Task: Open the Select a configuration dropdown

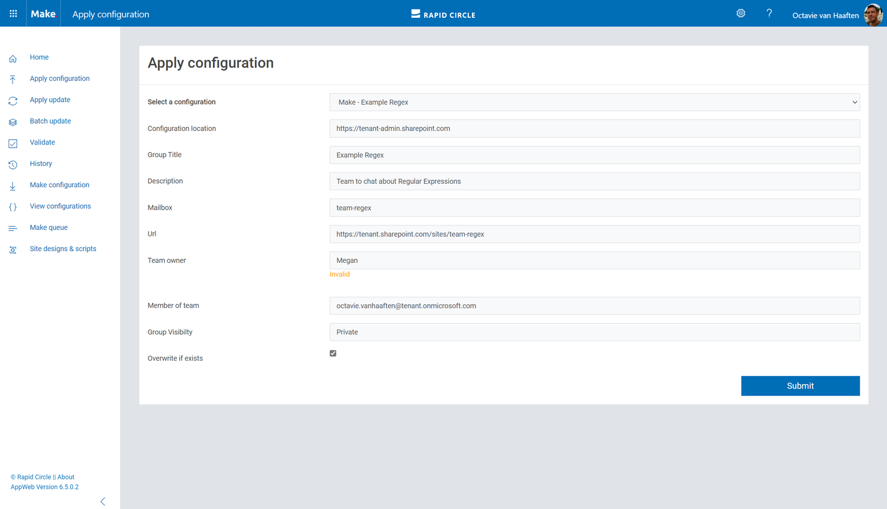Action: 594,102
